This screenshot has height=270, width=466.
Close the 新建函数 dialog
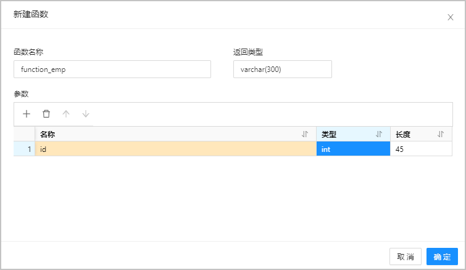coord(451,17)
